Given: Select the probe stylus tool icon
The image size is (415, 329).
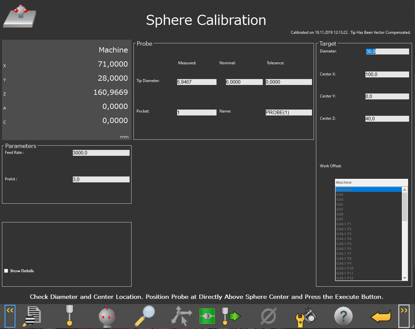Looking at the screenshot, I should click(x=69, y=316).
